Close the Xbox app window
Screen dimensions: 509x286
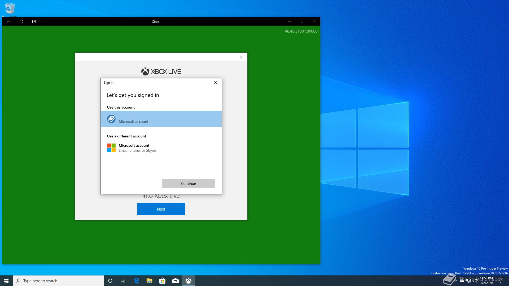(314, 22)
